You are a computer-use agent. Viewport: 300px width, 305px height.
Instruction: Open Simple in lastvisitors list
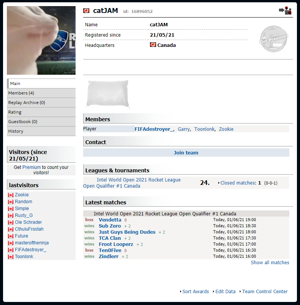click(22, 208)
